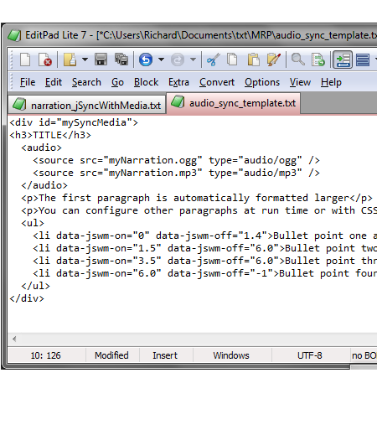Copy selection with the two-pages icon

pyautogui.click(x=232, y=60)
